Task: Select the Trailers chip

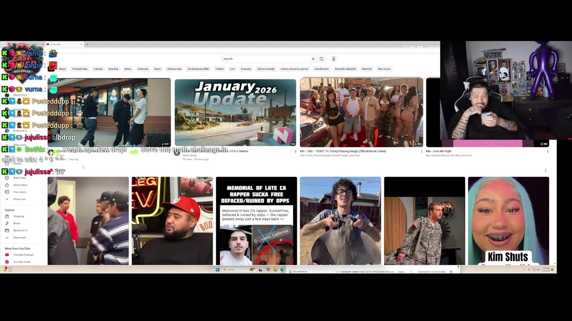Action: [x=219, y=69]
